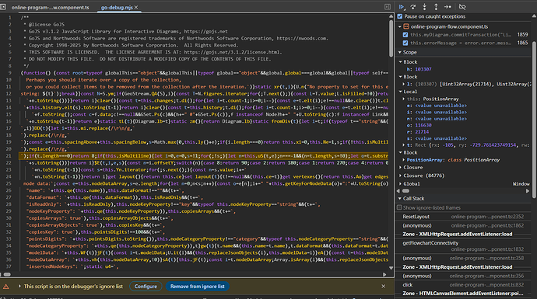Disable the breakpoint on line 1865
537x299 pixels.
pos(405,43)
